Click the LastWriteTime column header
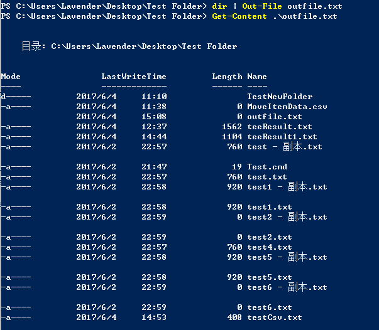The height and width of the screenshot is (330, 379). (134, 77)
